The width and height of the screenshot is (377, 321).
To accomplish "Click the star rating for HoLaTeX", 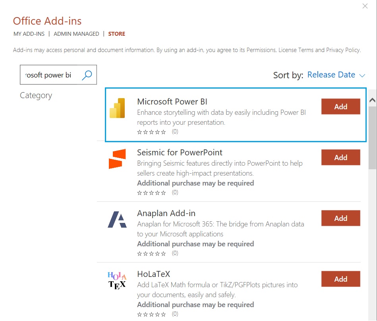I will tap(151, 314).
